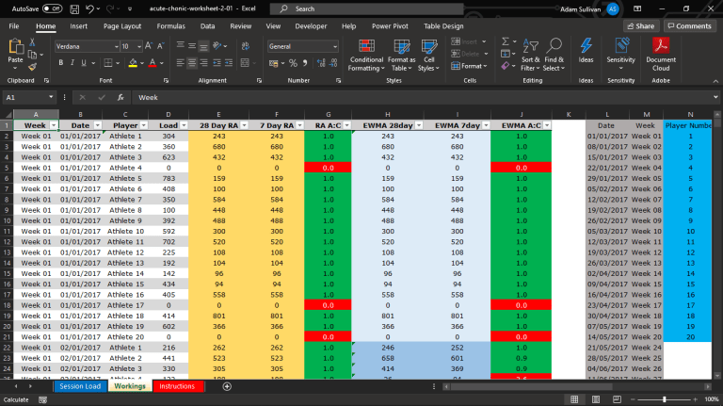Click the Format cells button

point(469,67)
